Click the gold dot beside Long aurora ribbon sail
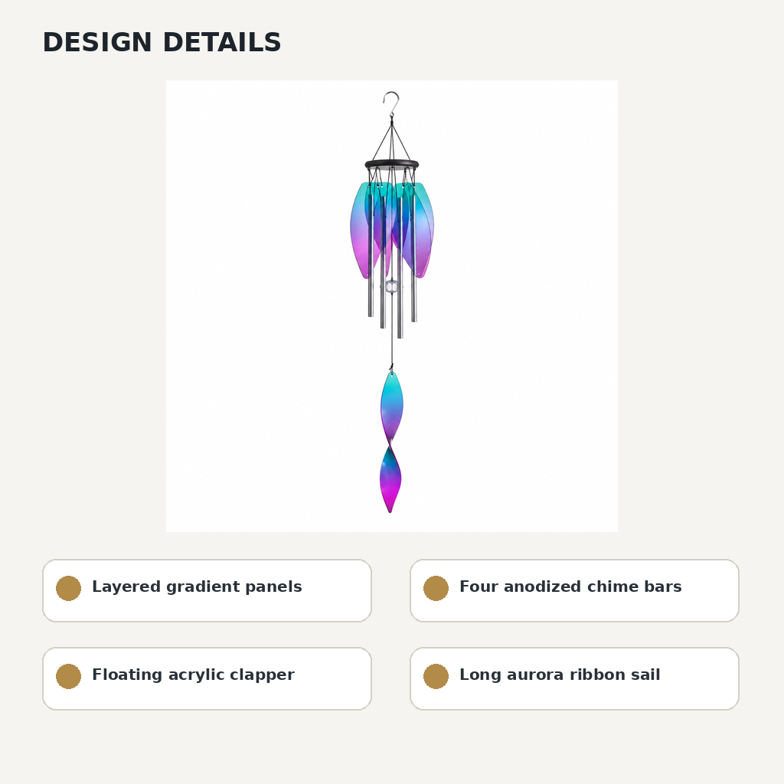Image resolution: width=784 pixels, height=784 pixels. pos(436,676)
